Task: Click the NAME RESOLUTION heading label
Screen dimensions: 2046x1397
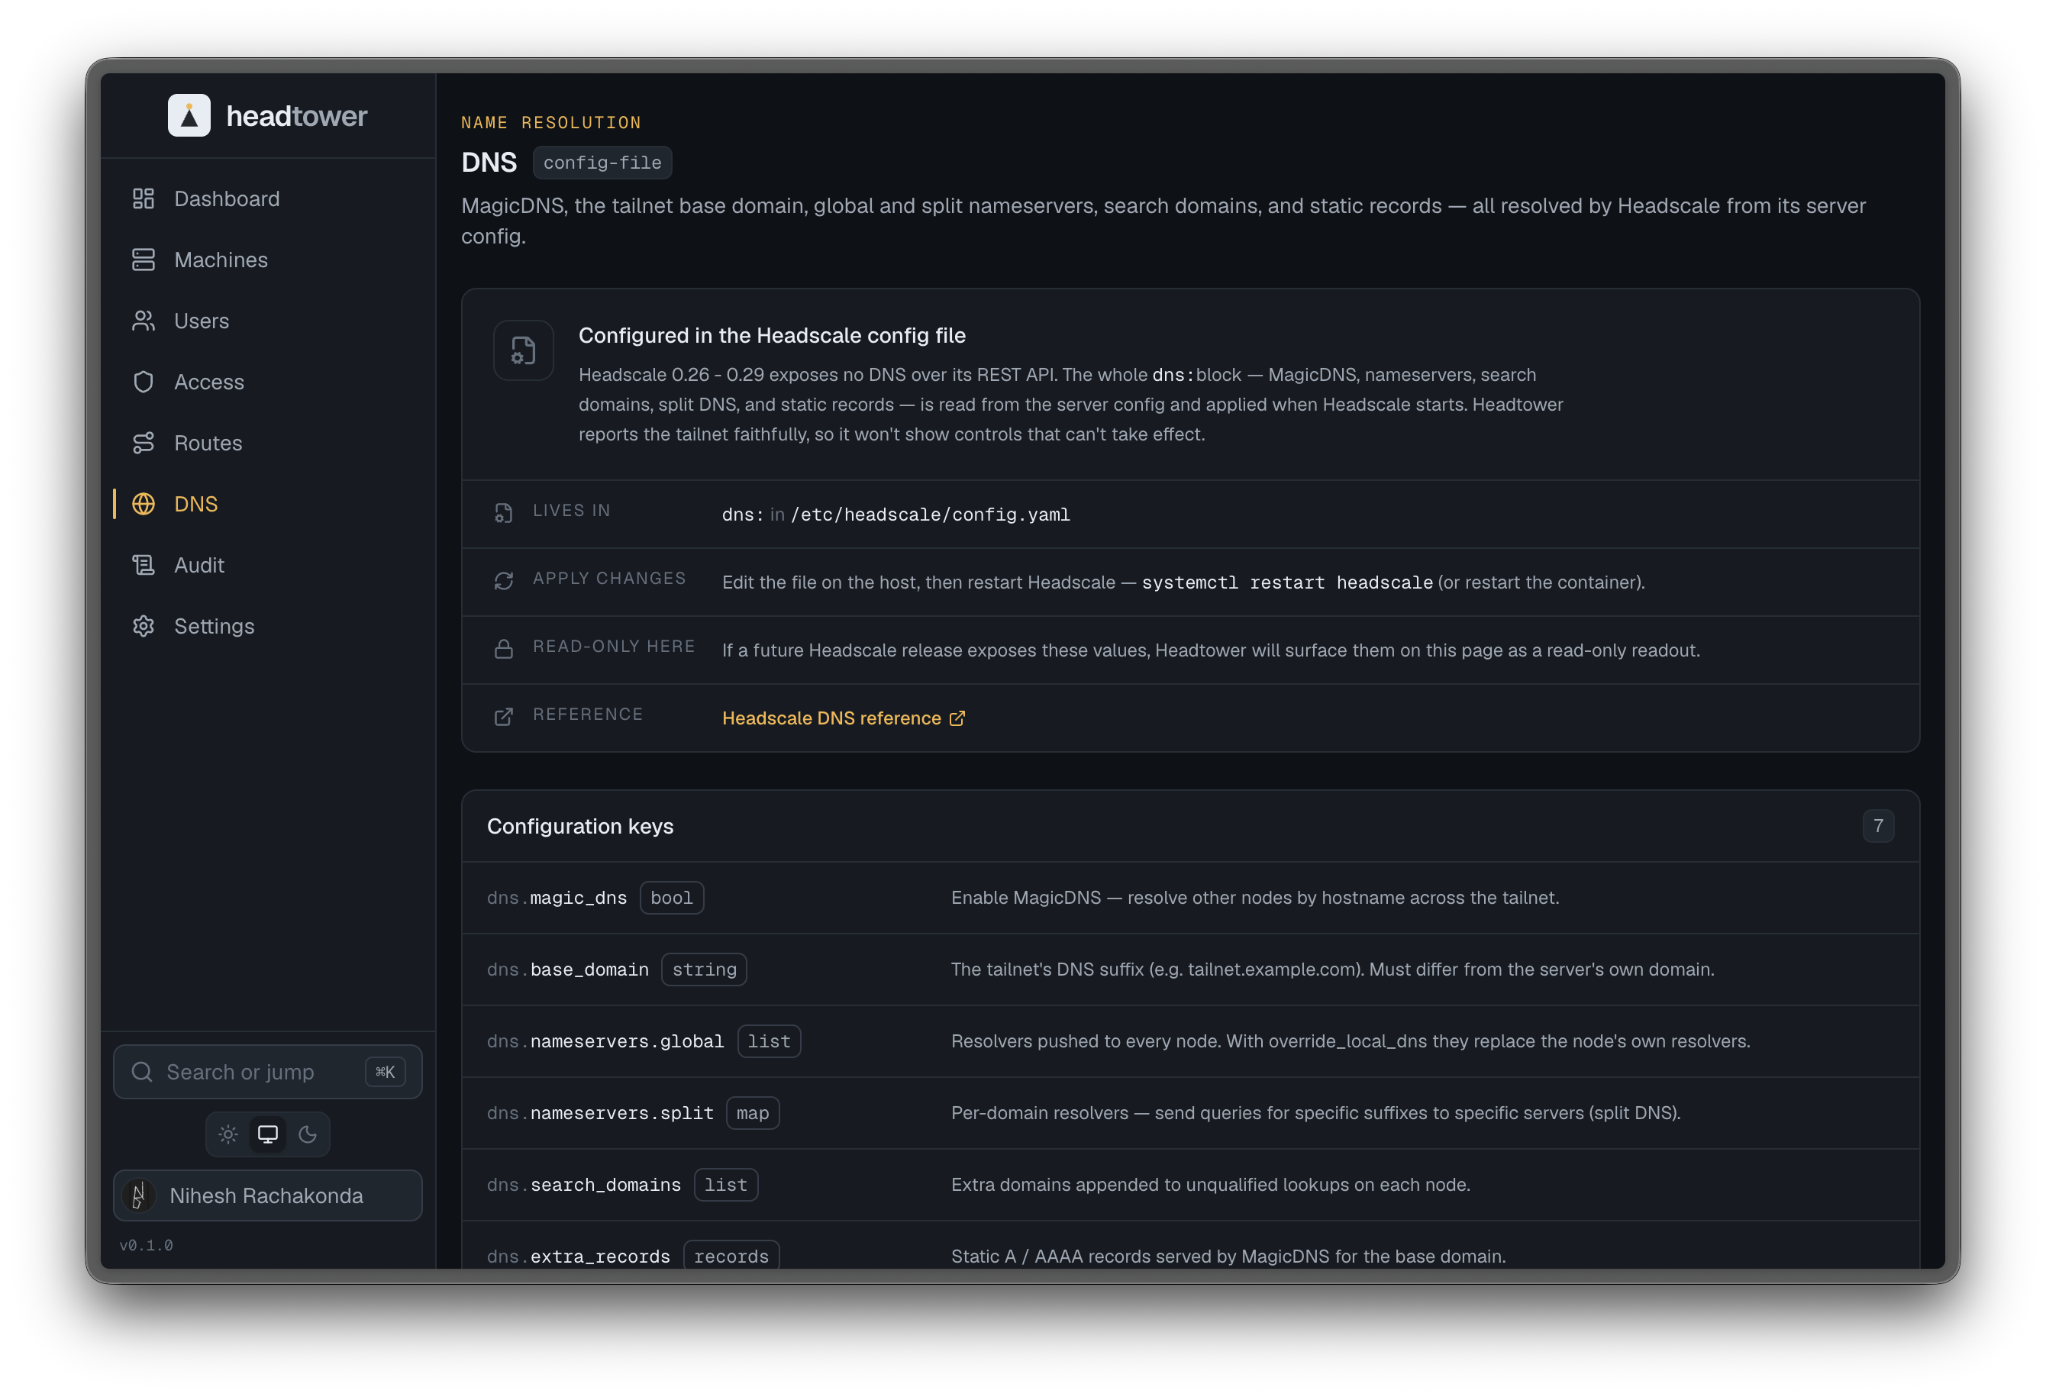Action: 551,122
